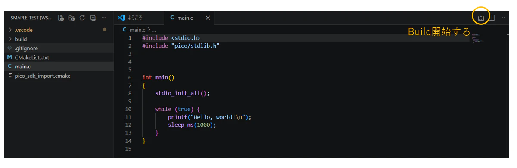Split the editor to the right
The image size is (517, 168).
(x=492, y=18)
